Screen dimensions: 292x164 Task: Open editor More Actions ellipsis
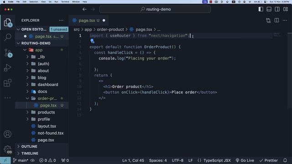point(285,20)
